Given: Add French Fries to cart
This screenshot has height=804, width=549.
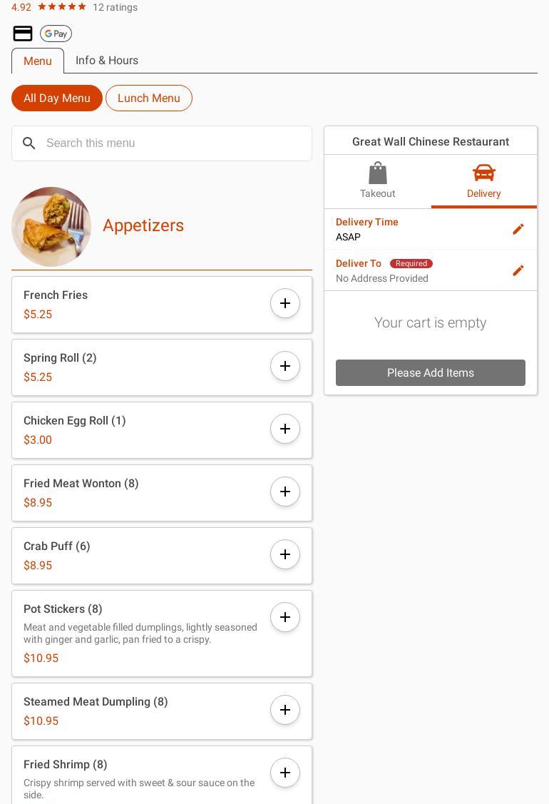Looking at the screenshot, I should point(285,303).
